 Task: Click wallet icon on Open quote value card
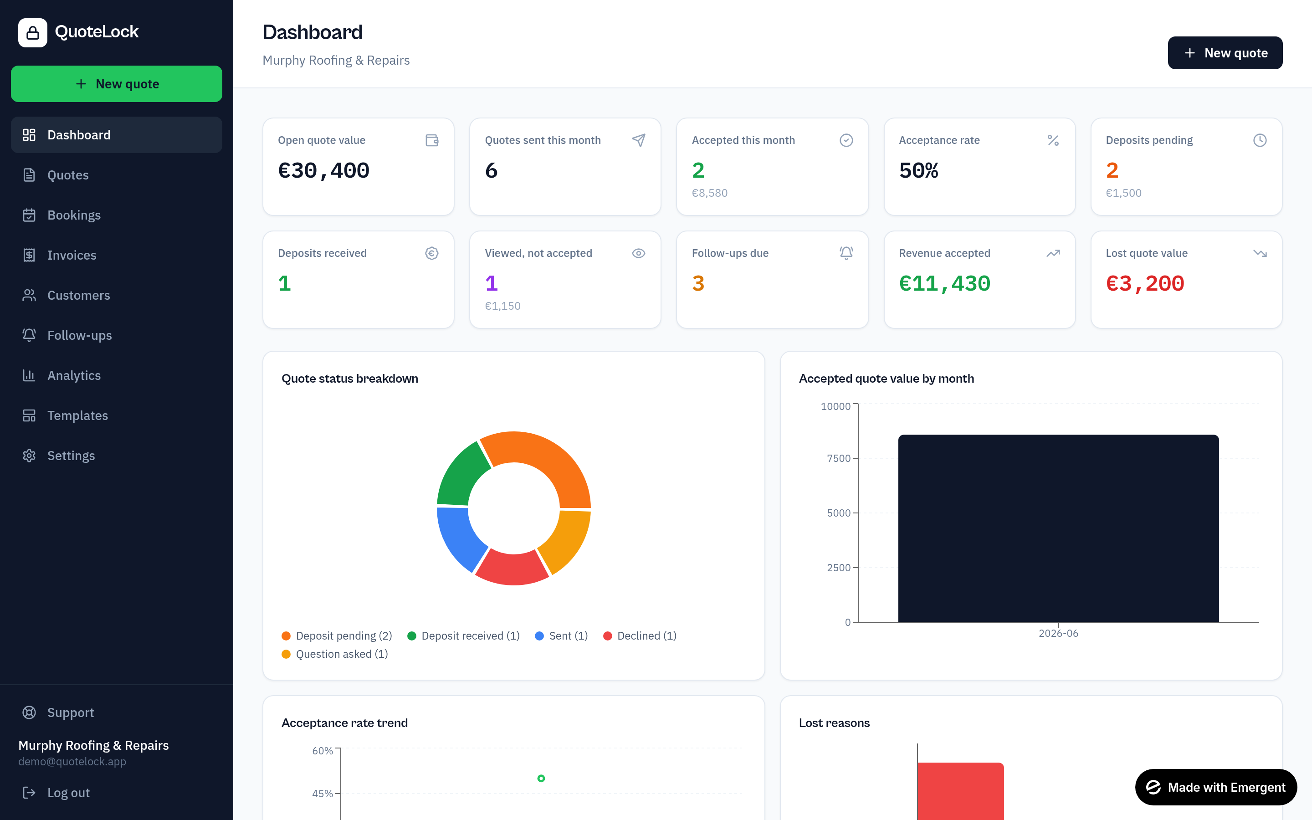point(432,140)
